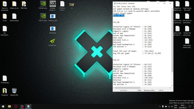The width and height of the screenshot is (194, 109).
Task: Show hidden system tray icons
Action: pyautogui.click(x=160, y=106)
